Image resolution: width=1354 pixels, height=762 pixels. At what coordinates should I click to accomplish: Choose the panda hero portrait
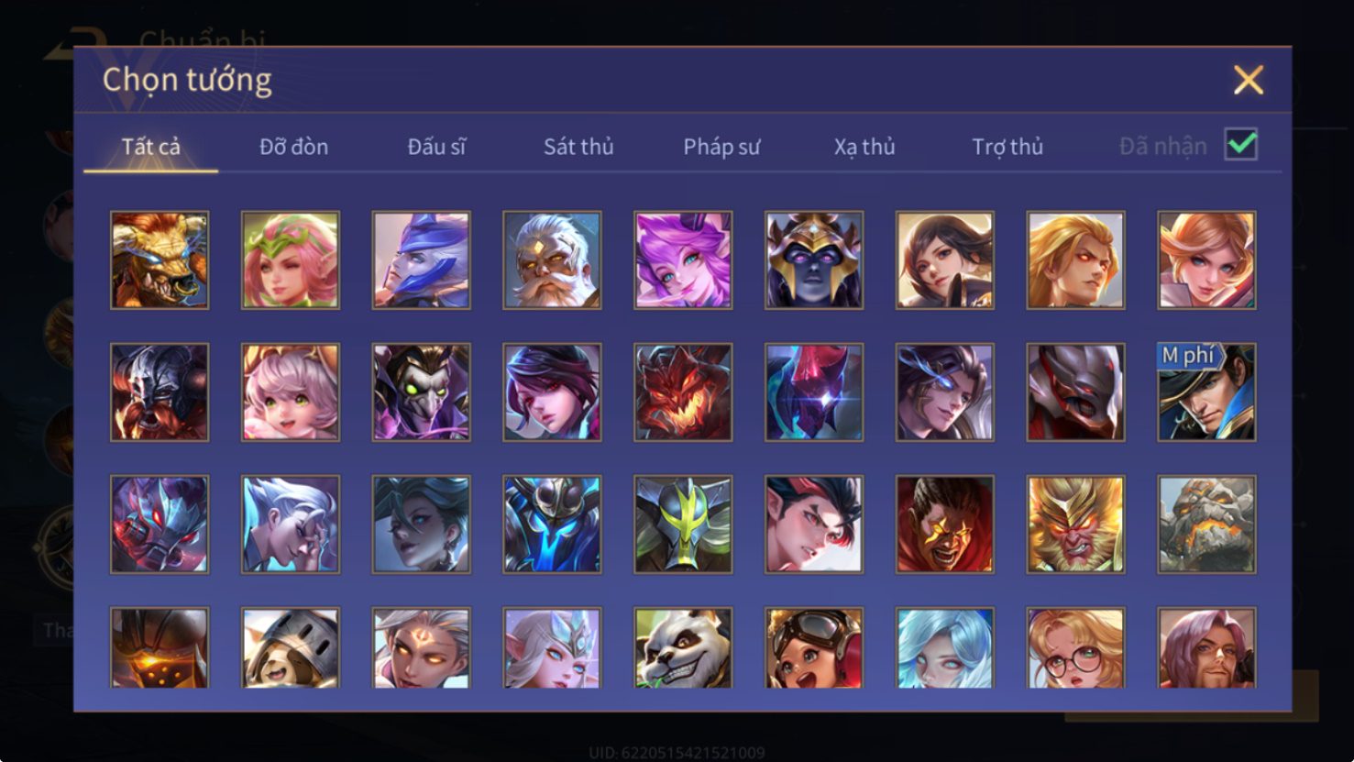point(683,647)
